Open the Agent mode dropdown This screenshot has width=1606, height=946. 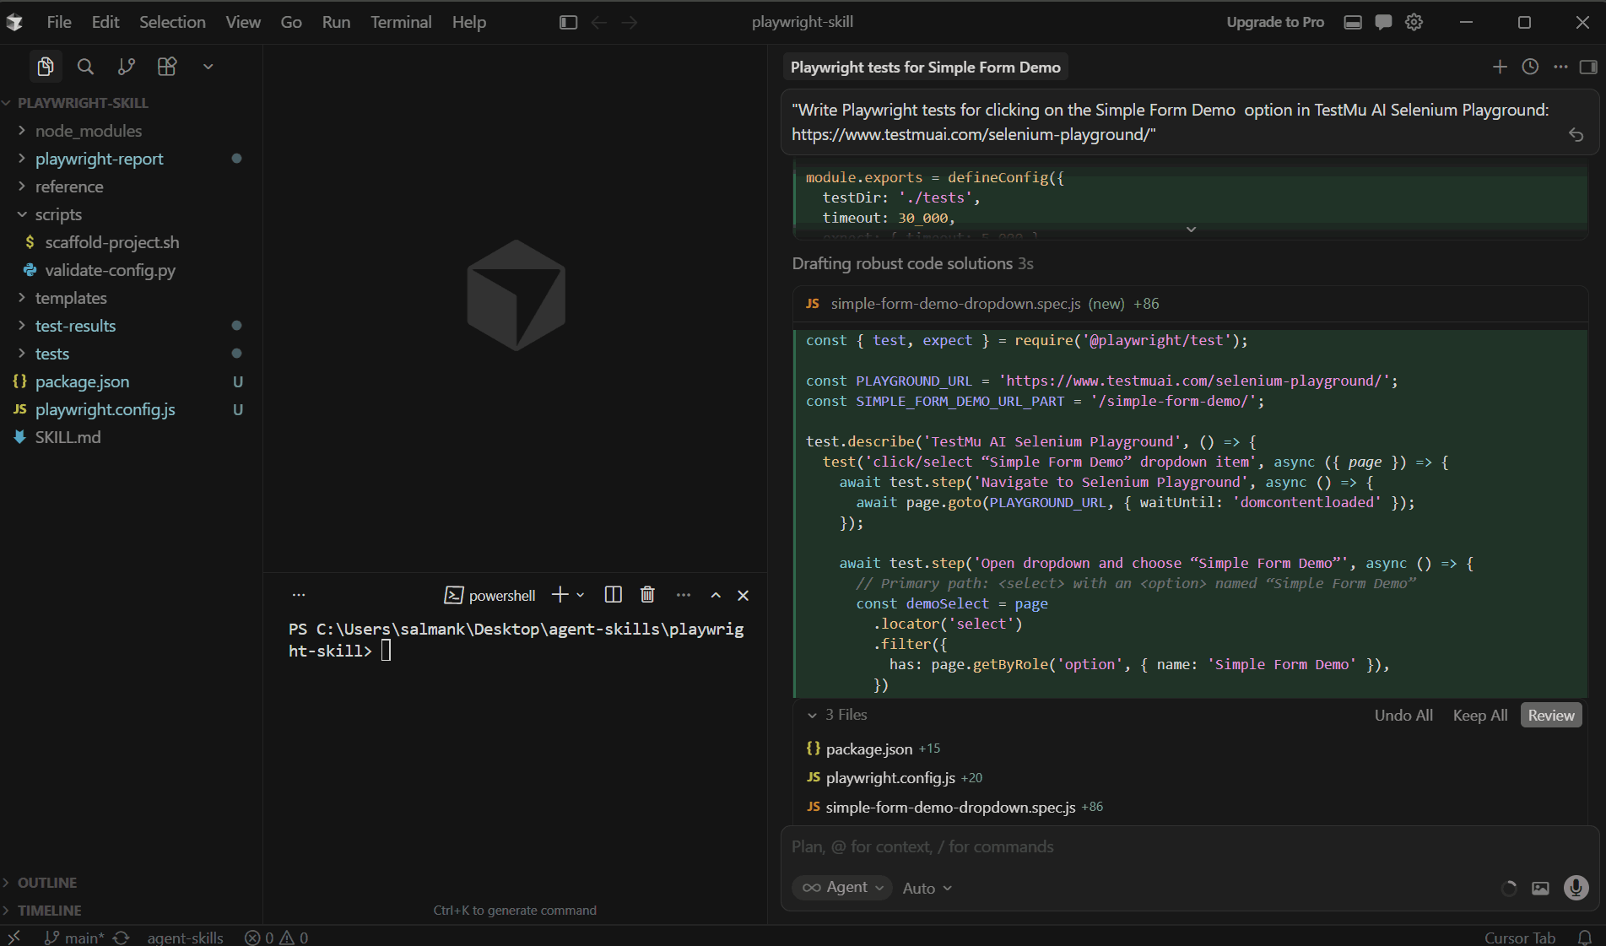(x=841, y=888)
